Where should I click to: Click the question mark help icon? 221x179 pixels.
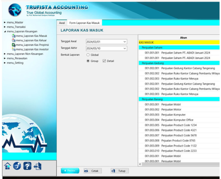tap(27, 166)
